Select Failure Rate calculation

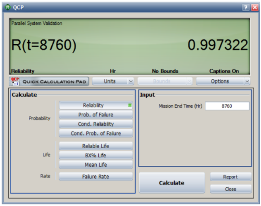pyautogui.click(x=96, y=176)
